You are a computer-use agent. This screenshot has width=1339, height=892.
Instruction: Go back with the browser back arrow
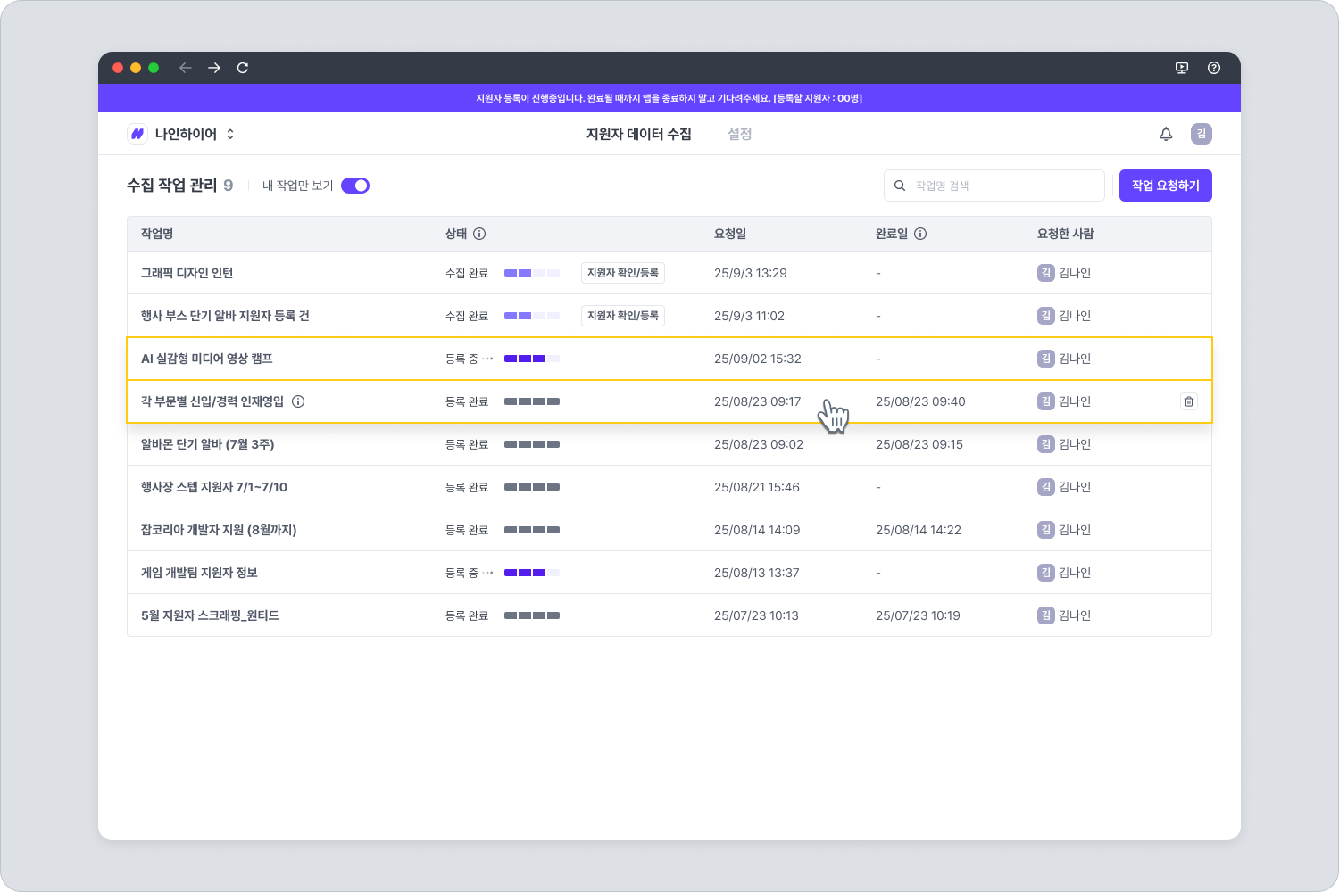click(186, 68)
